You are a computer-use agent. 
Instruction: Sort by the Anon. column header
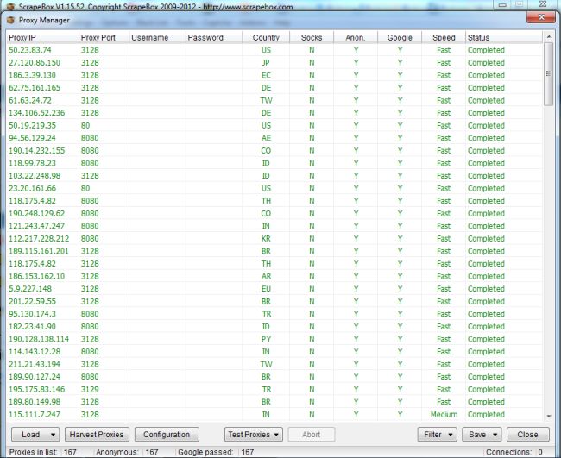pyautogui.click(x=356, y=38)
